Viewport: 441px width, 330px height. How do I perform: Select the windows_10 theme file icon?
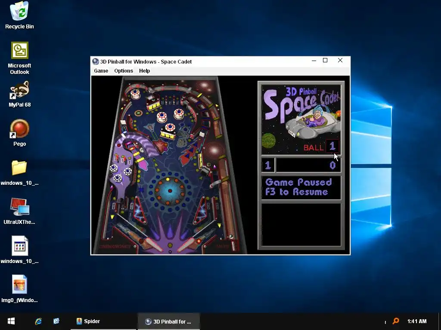(19, 251)
